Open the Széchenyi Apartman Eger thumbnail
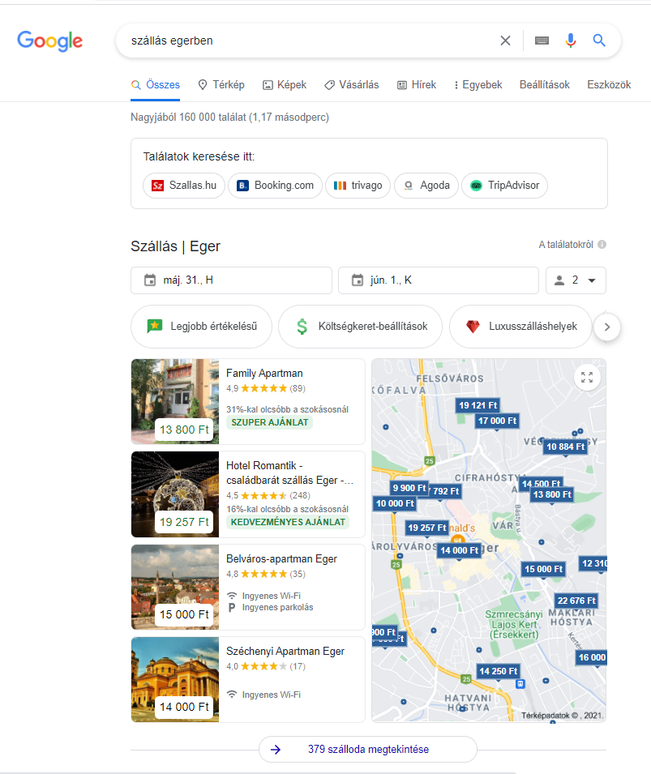The image size is (651, 774). coord(175,680)
